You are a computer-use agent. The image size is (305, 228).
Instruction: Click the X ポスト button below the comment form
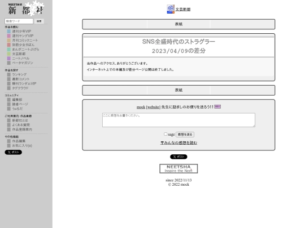coord(178,157)
